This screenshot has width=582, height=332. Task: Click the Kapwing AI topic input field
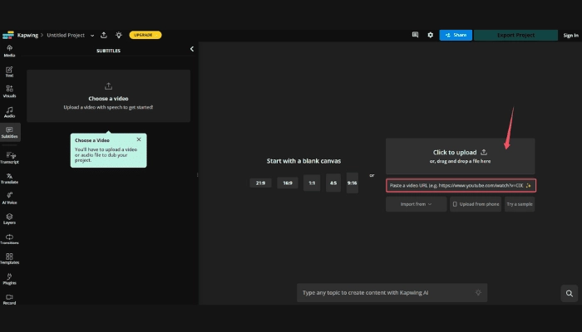(392, 293)
